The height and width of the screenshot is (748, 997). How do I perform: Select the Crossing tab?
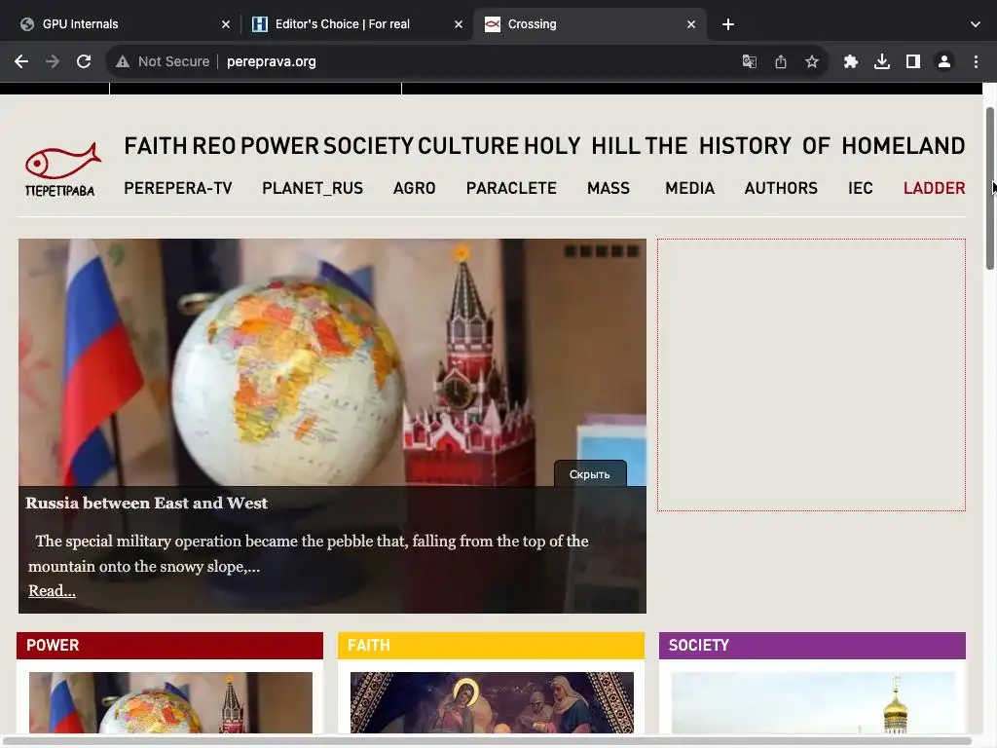[588, 24]
